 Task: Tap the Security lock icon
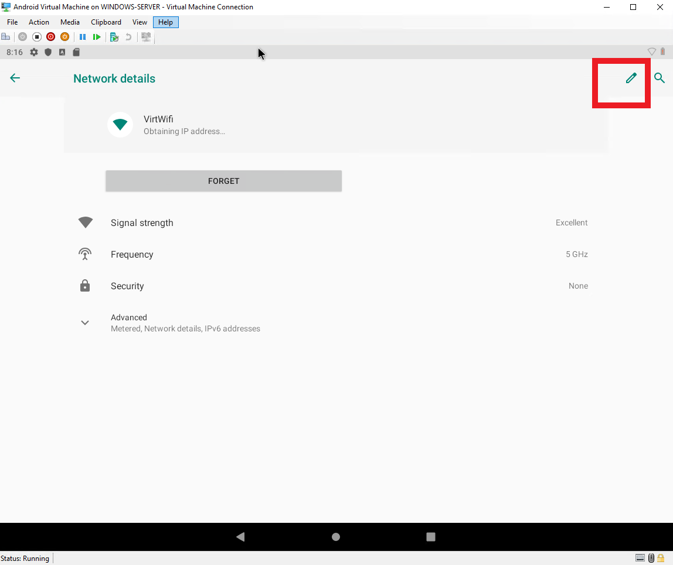pyautogui.click(x=85, y=286)
